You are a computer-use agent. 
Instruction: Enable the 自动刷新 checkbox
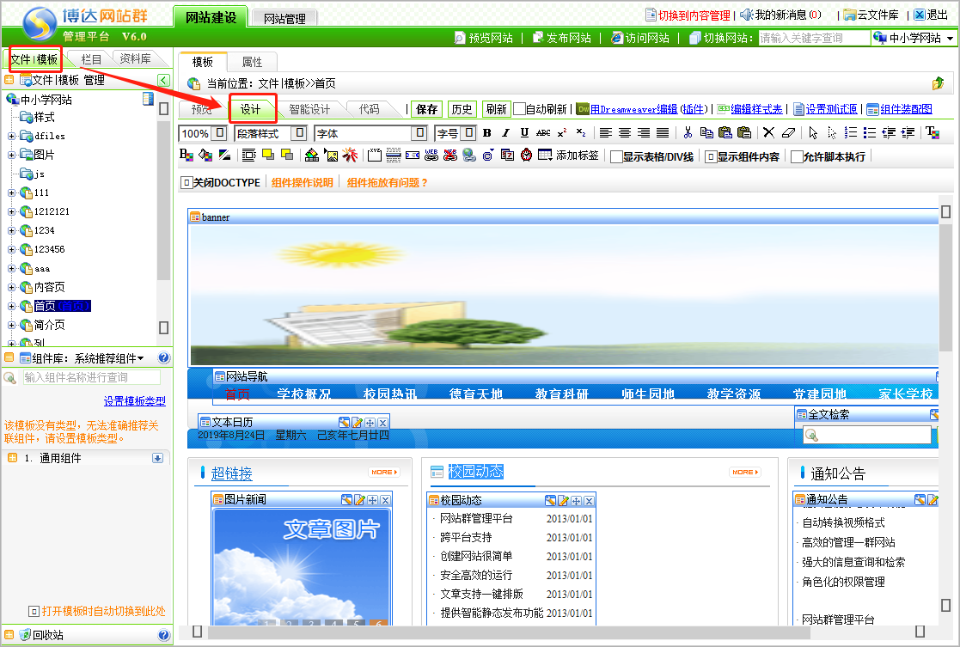coord(519,109)
